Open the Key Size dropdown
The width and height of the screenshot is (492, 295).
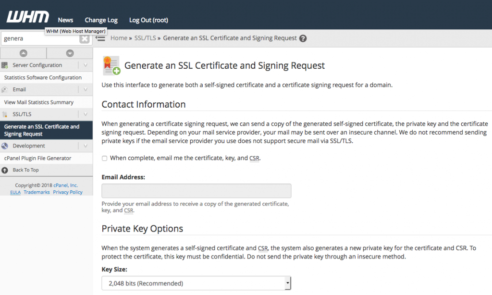tap(197, 283)
